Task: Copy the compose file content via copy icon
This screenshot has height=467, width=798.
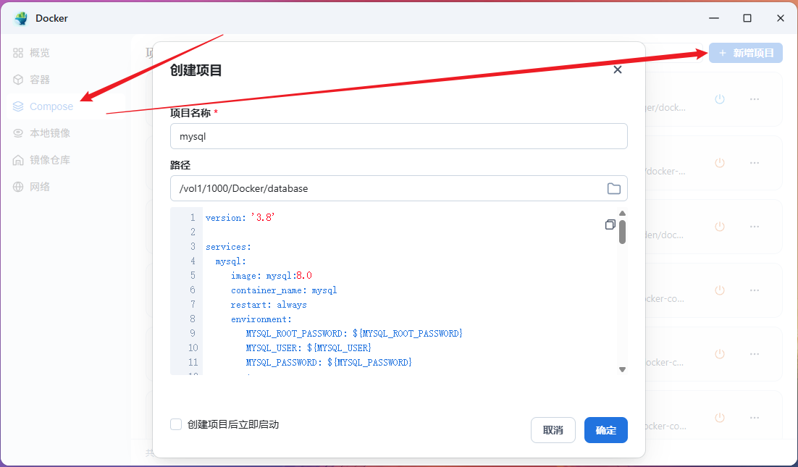Action: coord(610,224)
